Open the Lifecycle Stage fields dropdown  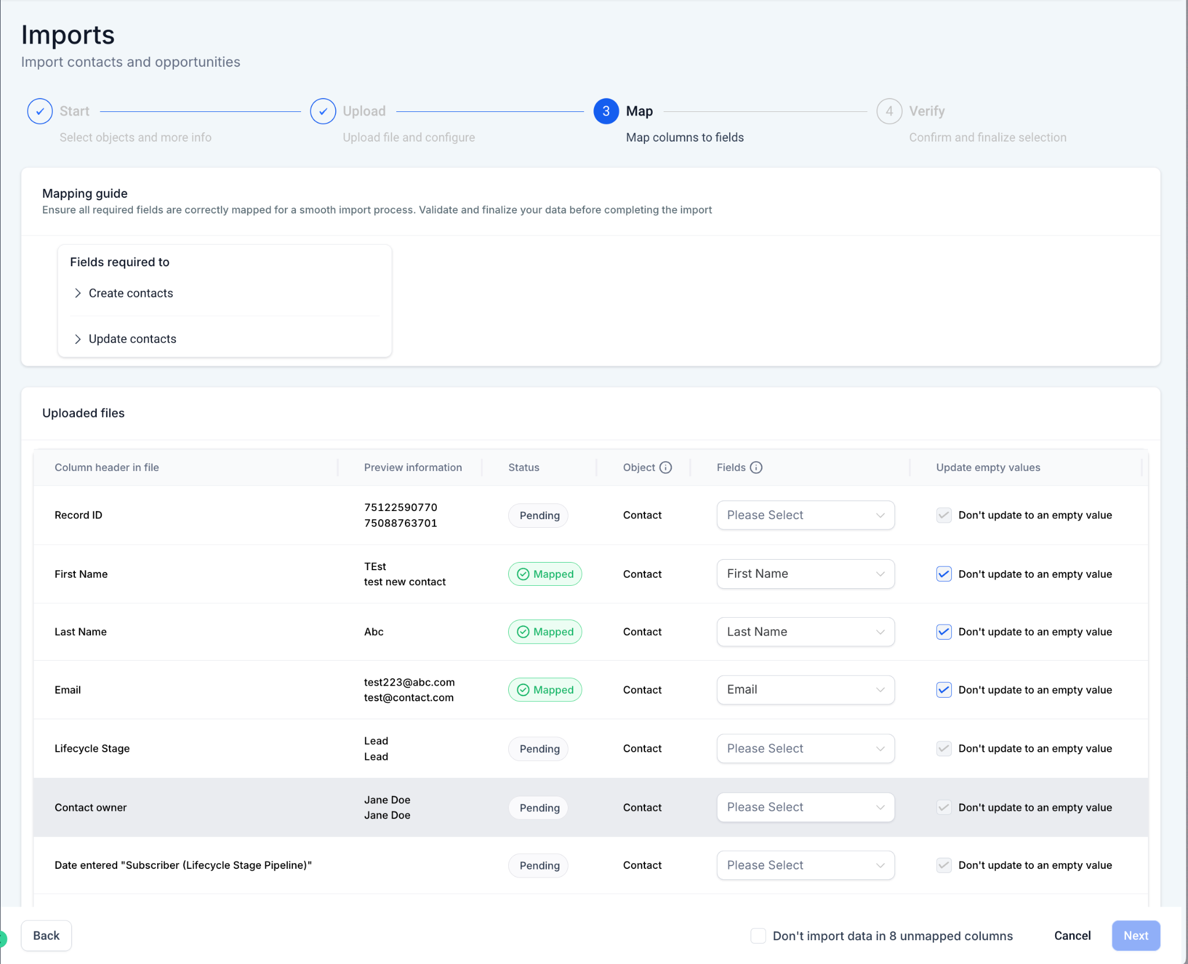[x=806, y=749]
